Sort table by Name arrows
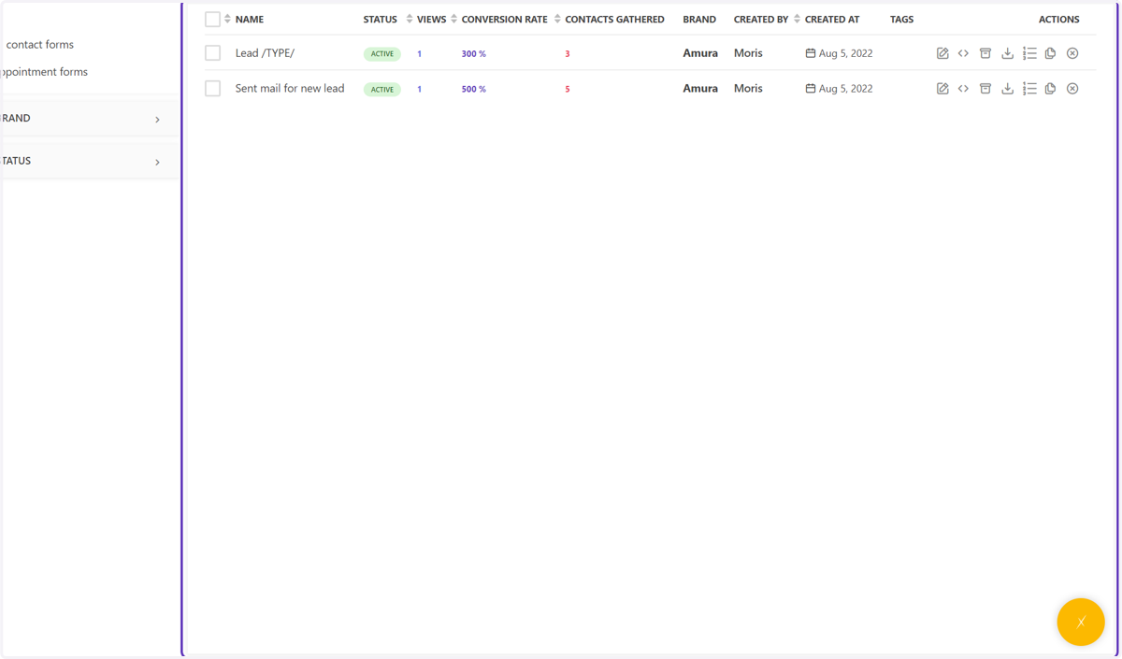This screenshot has width=1122, height=659. 227,19
